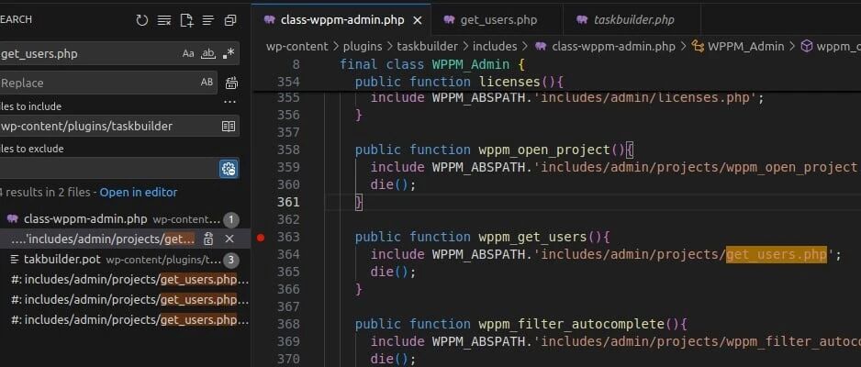The height and width of the screenshot is (367, 861).
Task: Switch results to tree view
Action: coord(208,20)
